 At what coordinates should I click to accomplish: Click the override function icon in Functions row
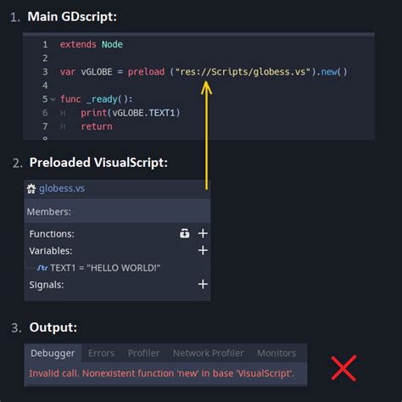click(185, 233)
